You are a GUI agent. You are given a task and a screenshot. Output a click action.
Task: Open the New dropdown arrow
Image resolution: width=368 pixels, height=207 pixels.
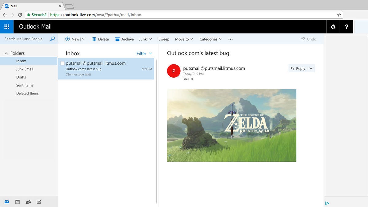[83, 39]
